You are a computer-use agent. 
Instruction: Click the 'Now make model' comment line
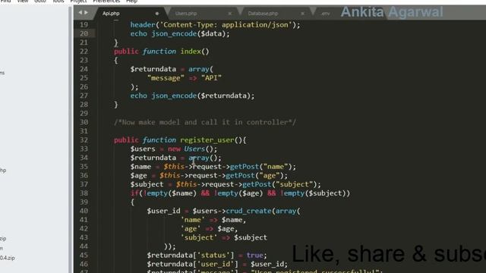click(205, 122)
